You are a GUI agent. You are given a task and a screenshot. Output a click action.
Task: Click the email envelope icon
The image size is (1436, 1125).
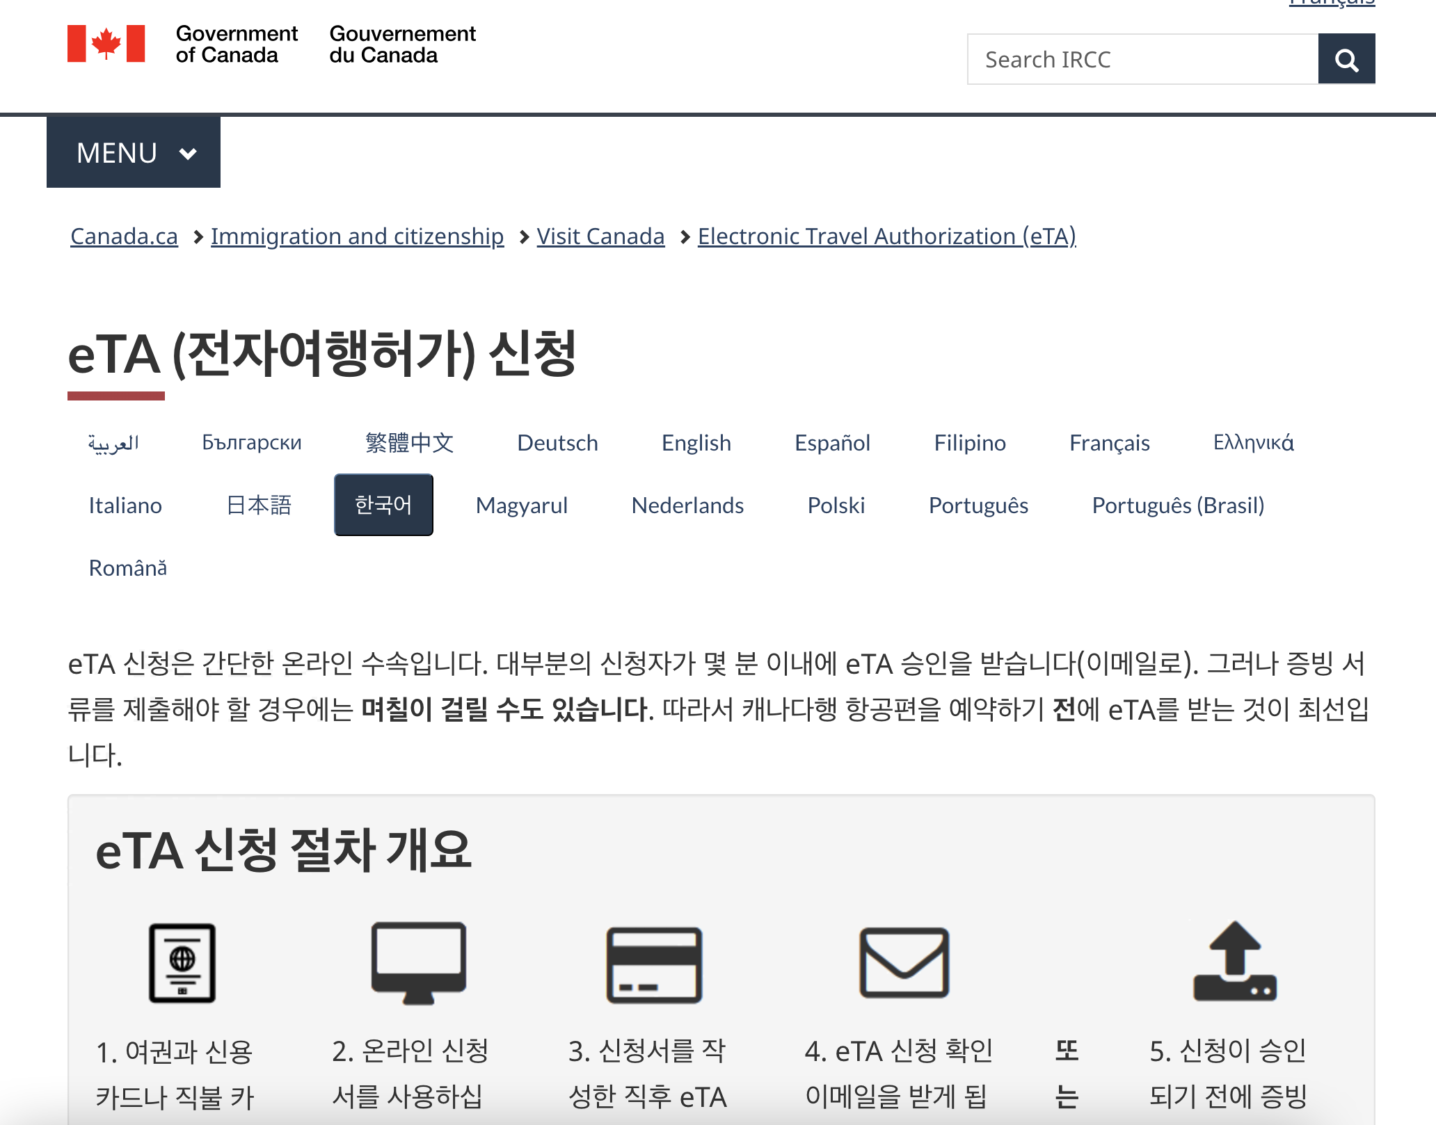point(904,962)
